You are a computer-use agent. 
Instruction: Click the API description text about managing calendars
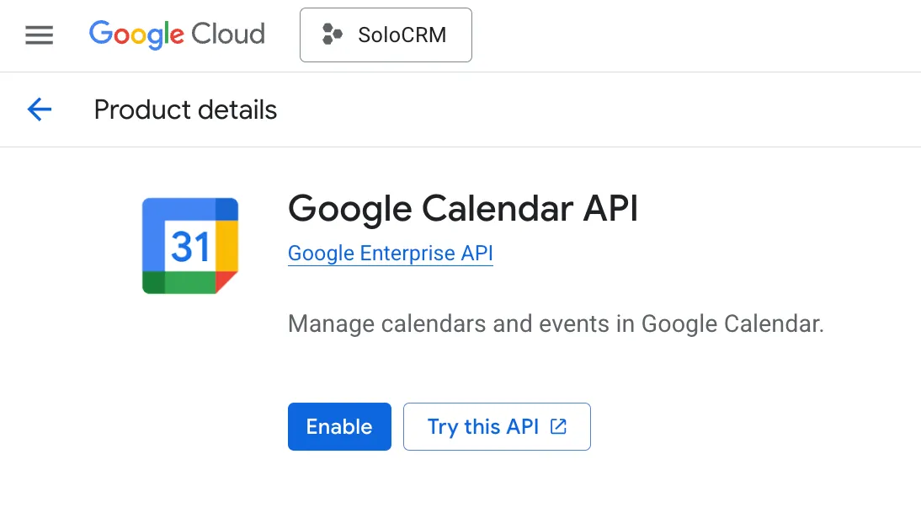(556, 323)
